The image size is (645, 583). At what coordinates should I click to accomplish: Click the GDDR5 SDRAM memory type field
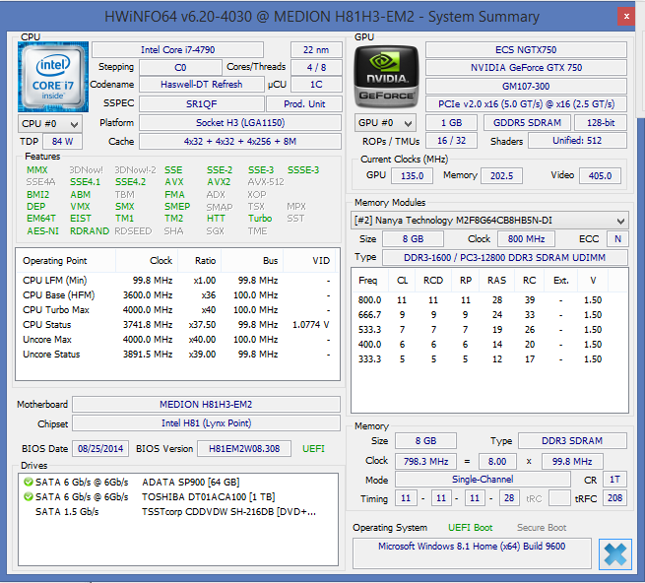[x=528, y=122]
